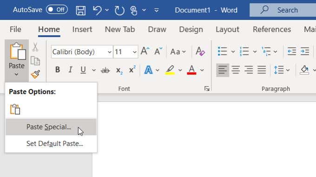
Task: Switch to the Design tab
Action: [191, 29]
